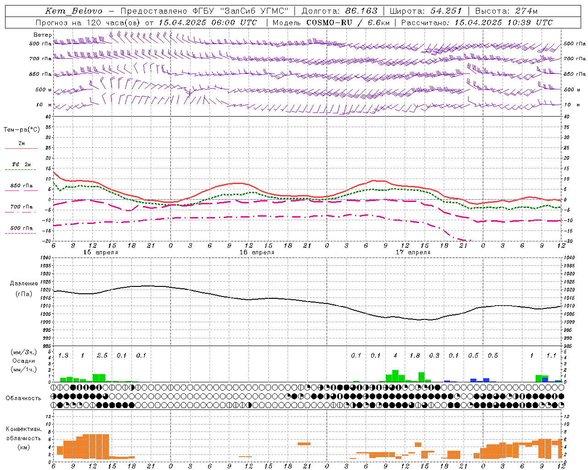
Task: Click the precipitation value 4
Action: click(396, 356)
